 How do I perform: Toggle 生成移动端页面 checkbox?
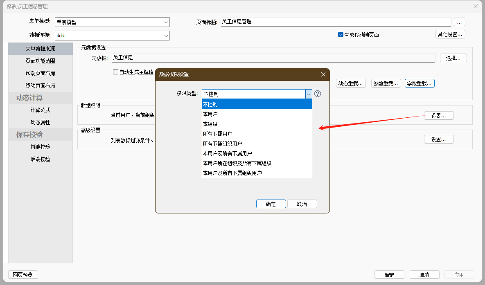341,35
